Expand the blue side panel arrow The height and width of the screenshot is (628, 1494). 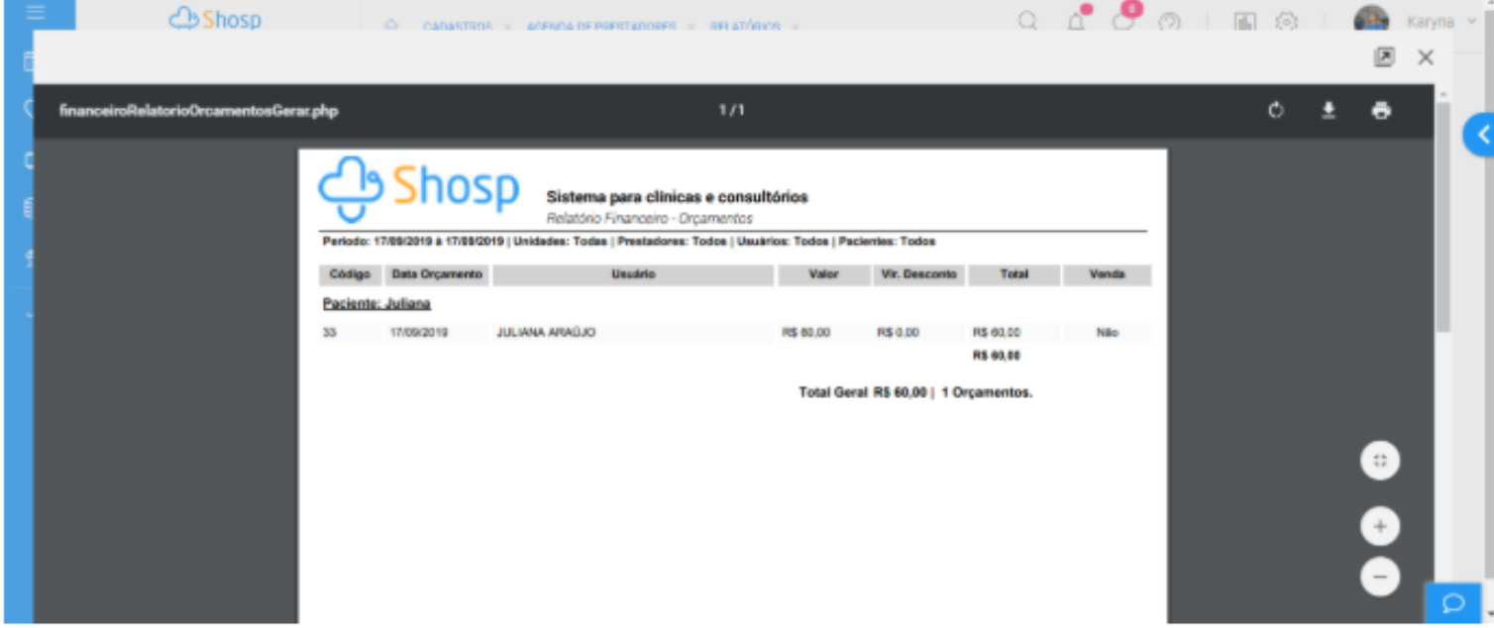(x=1480, y=136)
